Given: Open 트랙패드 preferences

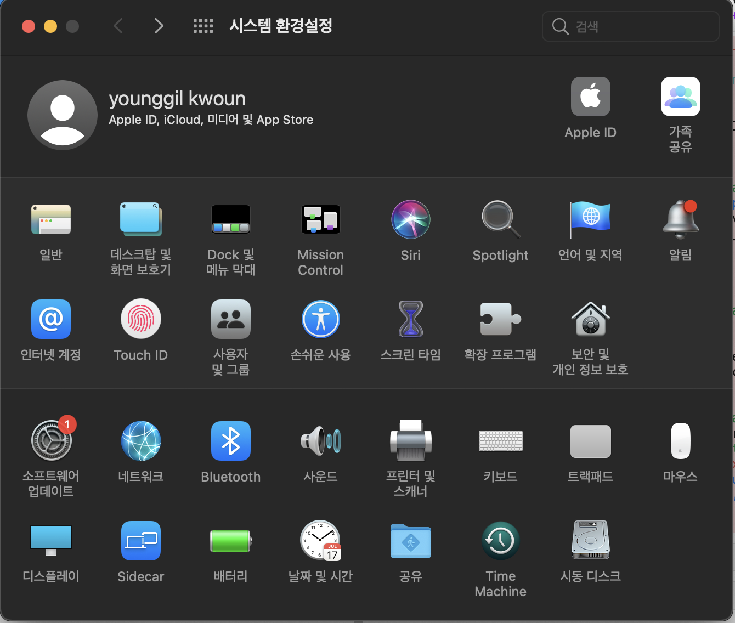Looking at the screenshot, I should [591, 441].
